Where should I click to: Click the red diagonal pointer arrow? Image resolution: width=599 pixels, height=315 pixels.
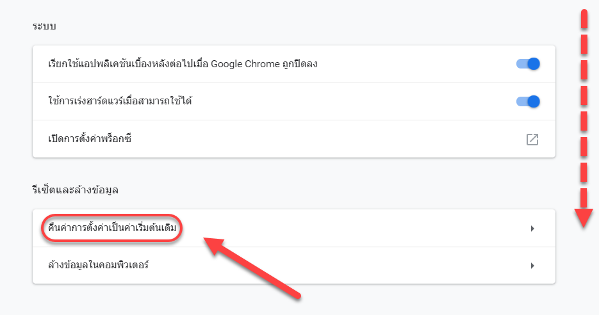(x=252, y=267)
